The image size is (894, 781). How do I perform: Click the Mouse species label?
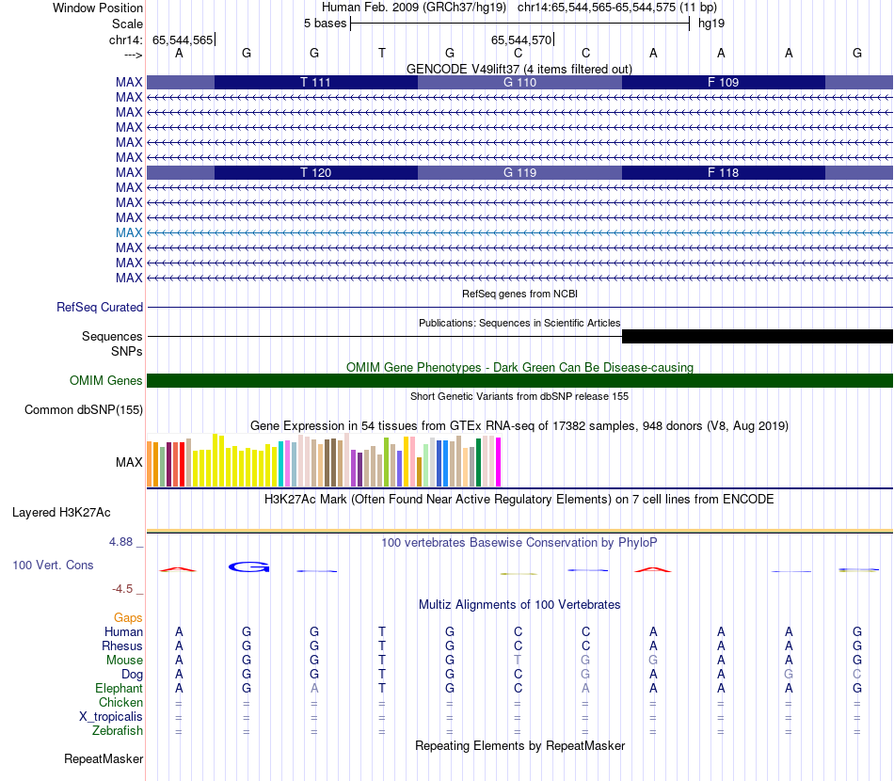point(124,661)
